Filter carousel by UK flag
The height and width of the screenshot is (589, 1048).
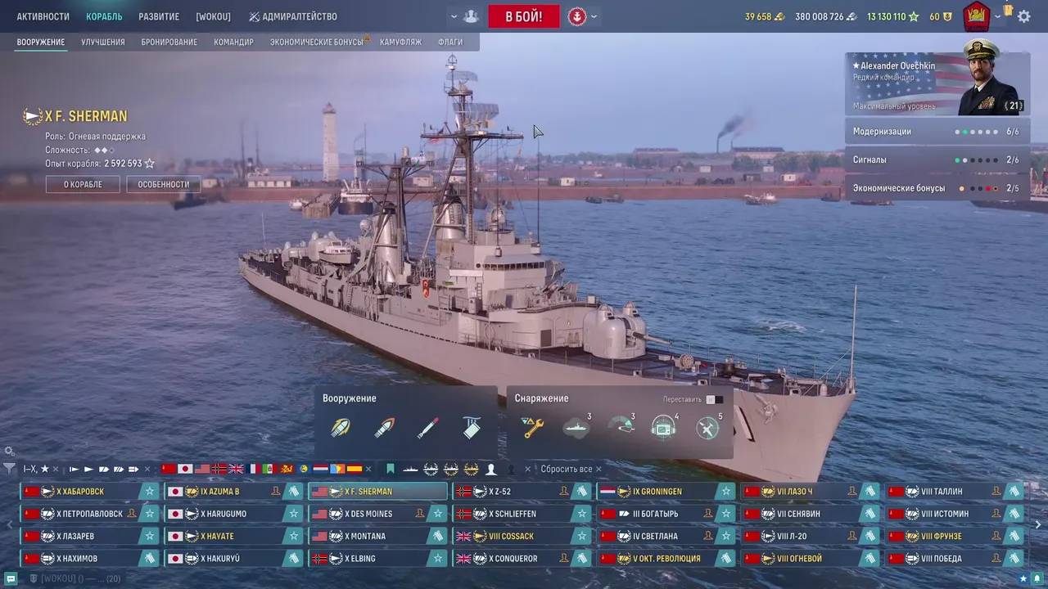[x=236, y=469]
